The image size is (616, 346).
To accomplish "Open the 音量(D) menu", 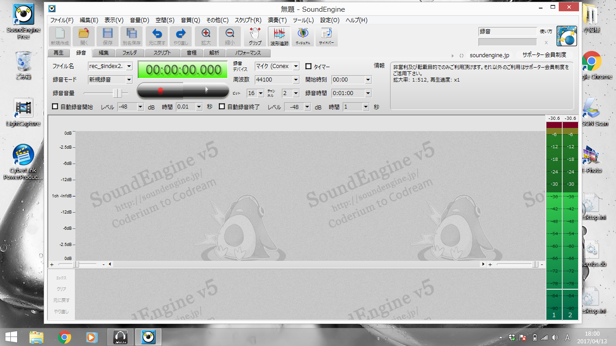I will [139, 20].
